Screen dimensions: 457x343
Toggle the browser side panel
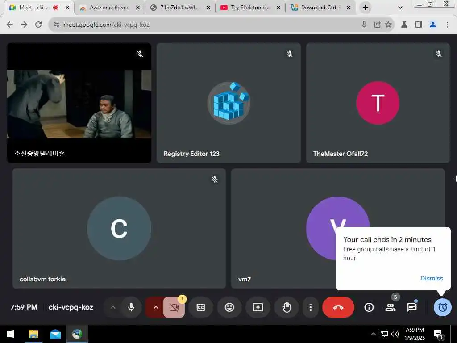point(419,25)
